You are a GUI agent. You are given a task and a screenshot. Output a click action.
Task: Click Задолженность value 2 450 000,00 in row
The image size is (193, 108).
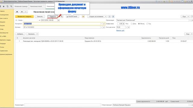coord(152,41)
